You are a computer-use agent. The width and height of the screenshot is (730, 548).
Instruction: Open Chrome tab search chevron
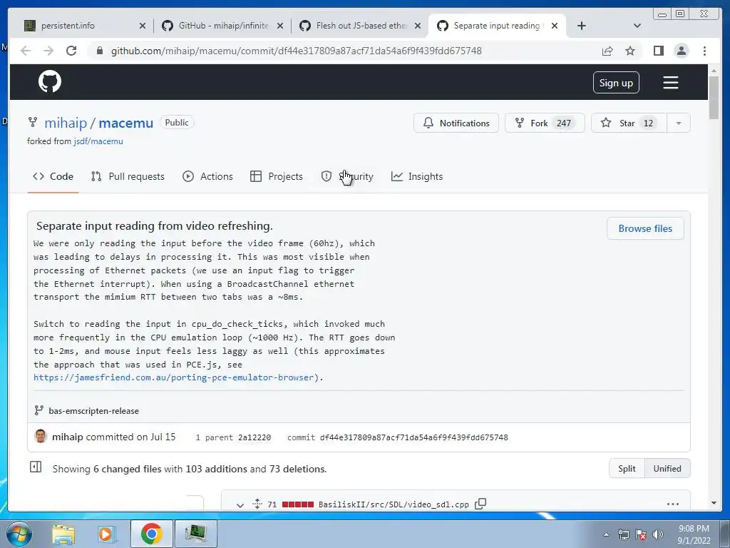pos(637,26)
